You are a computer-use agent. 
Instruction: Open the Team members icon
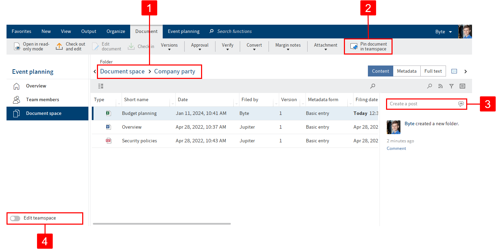tap(17, 99)
